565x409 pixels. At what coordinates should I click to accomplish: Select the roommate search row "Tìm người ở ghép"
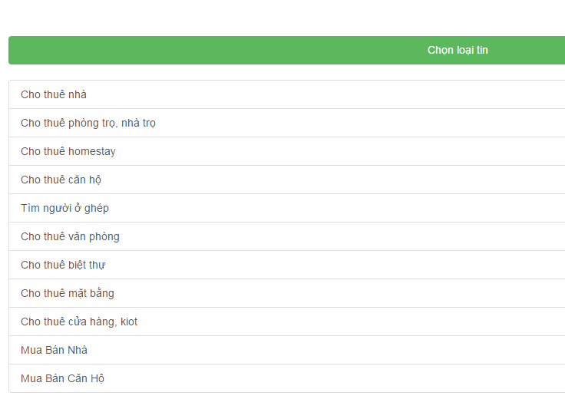[x=65, y=208]
